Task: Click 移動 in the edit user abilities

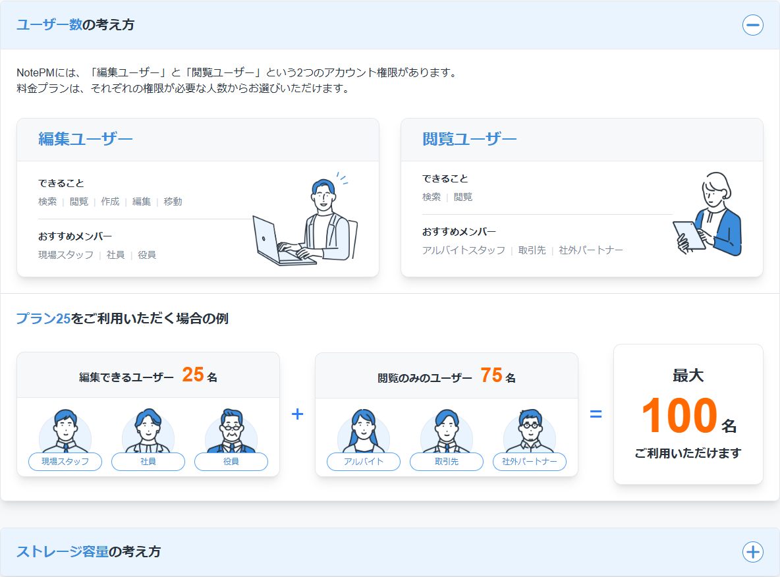Action: (173, 202)
